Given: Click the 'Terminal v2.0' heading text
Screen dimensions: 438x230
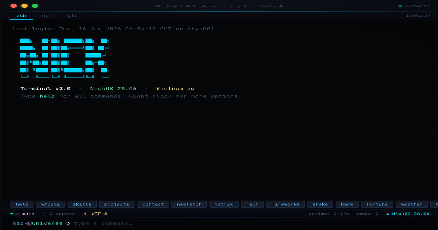Looking at the screenshot, I should click(46, 89).
